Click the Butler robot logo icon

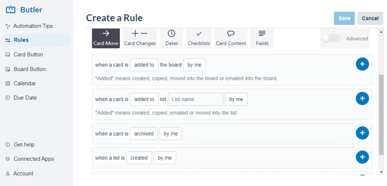(x=10, y=9)
